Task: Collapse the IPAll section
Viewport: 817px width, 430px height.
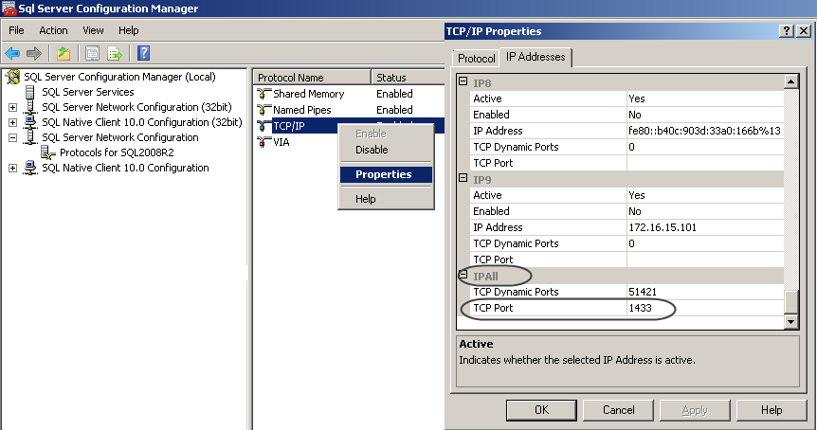Action: tap(463, 275)
